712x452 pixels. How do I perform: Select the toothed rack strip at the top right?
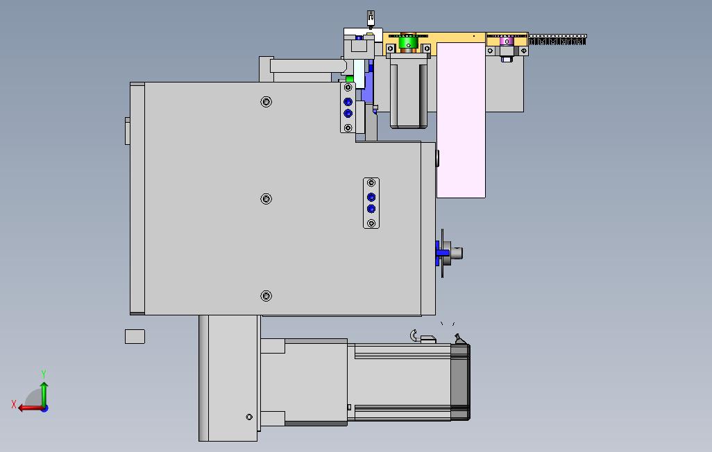click(558, 40)
